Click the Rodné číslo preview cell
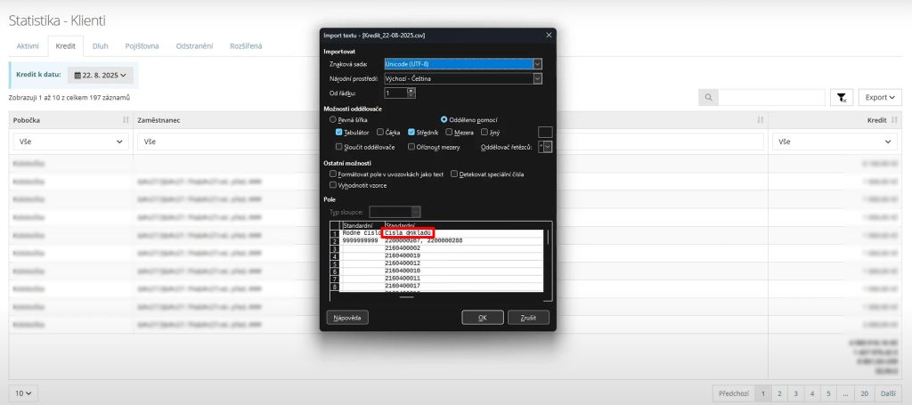912x405 pixels. pos(362,233)
